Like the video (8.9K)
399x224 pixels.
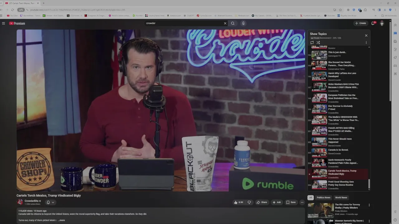[x=238, y=202]
